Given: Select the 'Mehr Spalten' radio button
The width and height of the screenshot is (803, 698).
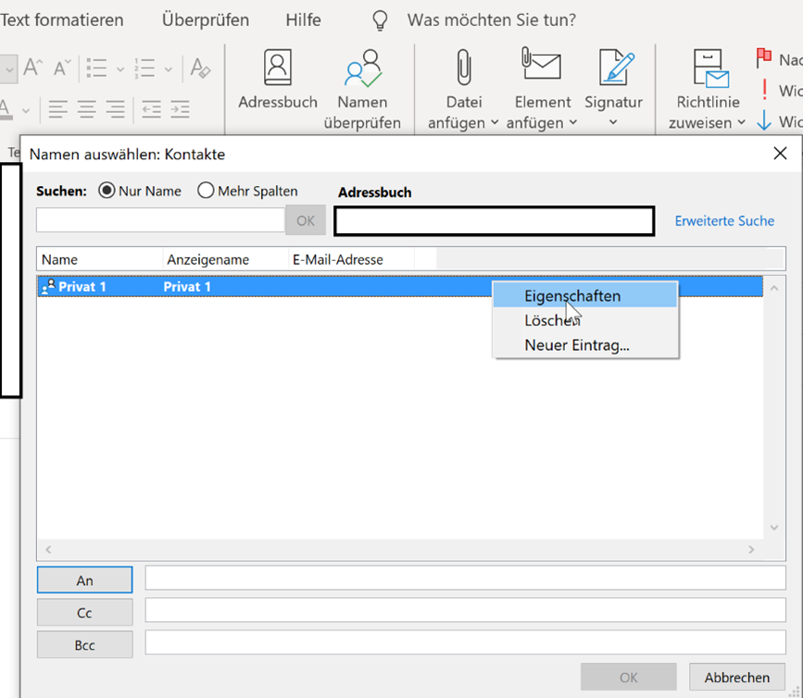Looking at the screenshot, I should pos(206,191).
